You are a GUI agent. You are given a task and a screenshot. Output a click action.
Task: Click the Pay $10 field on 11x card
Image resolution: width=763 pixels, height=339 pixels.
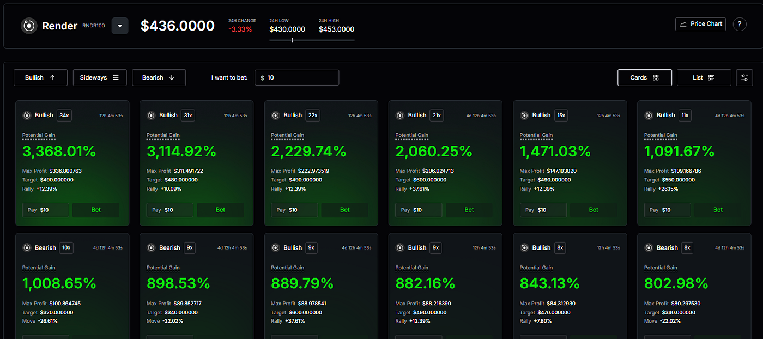668,210
